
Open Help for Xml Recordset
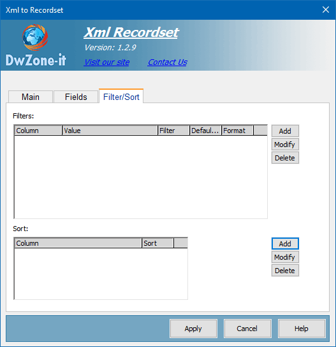pos(302,329)
